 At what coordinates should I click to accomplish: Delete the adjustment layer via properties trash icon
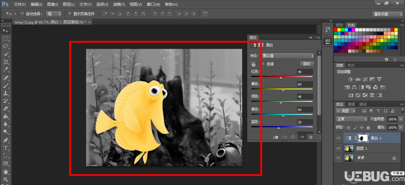311,137
